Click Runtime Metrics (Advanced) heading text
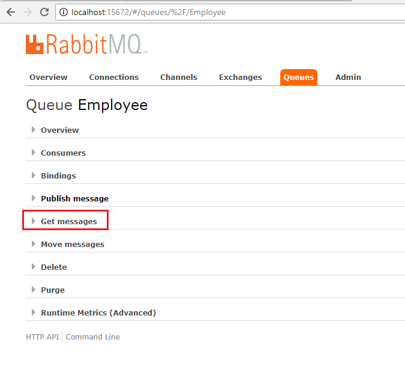This screenshot has width=405, height=372. (x=98, y=313)
